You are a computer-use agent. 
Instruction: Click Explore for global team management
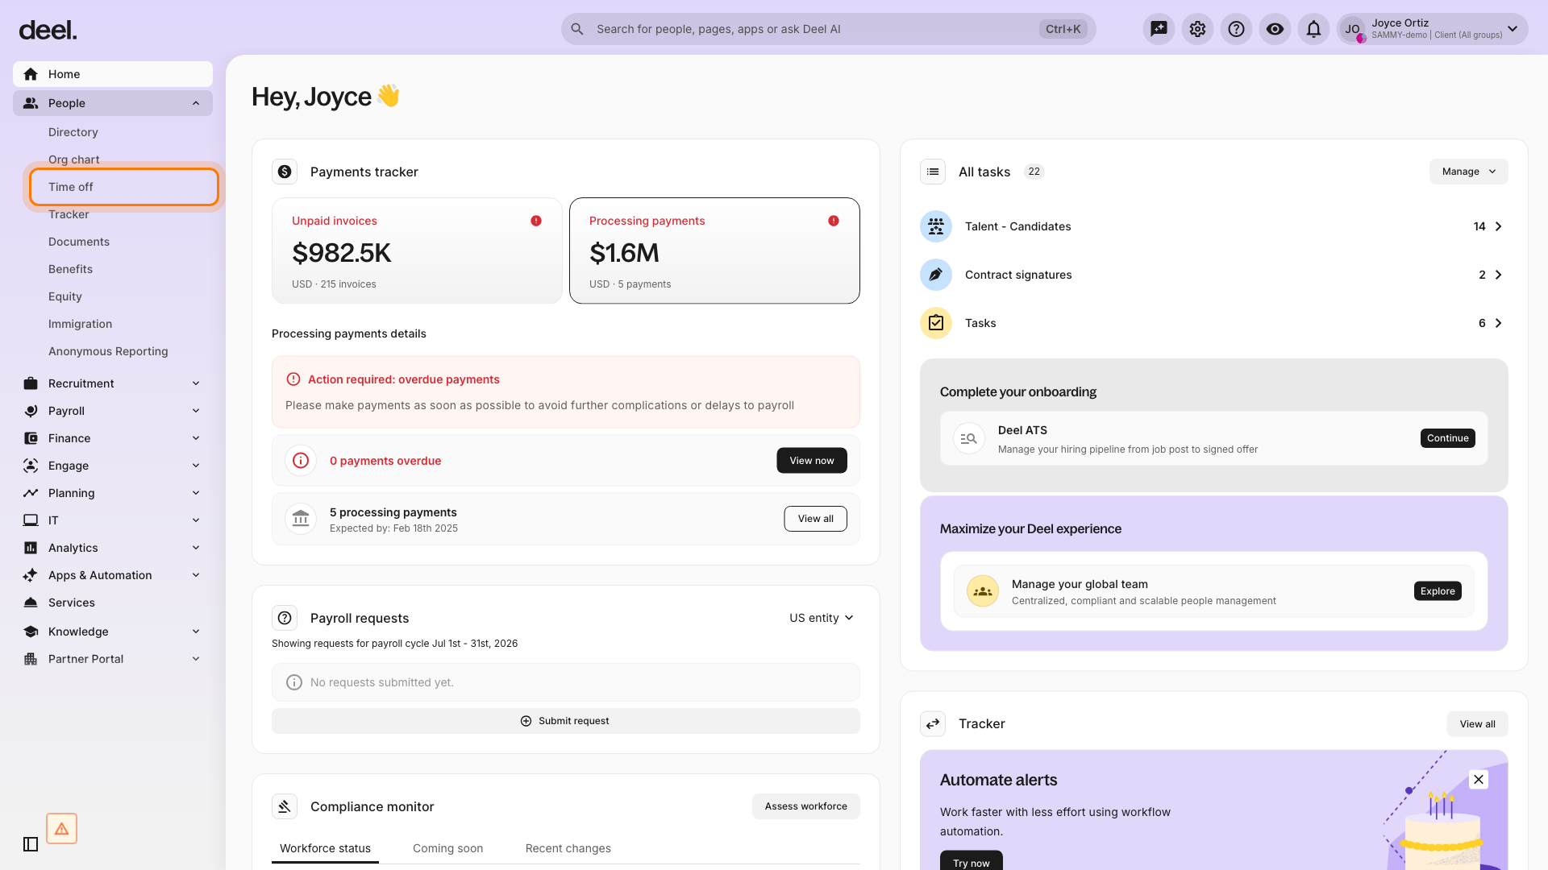(1438, 591)
